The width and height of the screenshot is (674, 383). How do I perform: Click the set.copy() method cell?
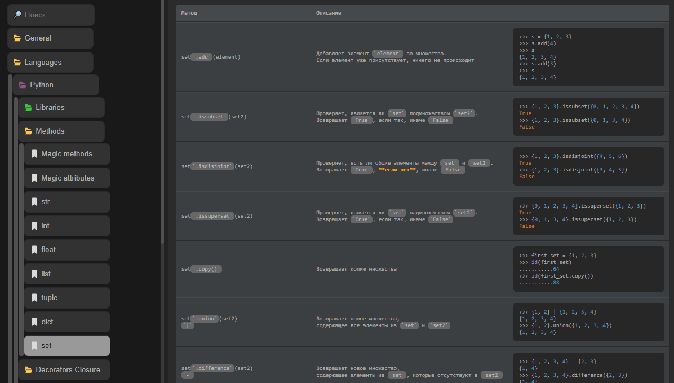[243, 269]
